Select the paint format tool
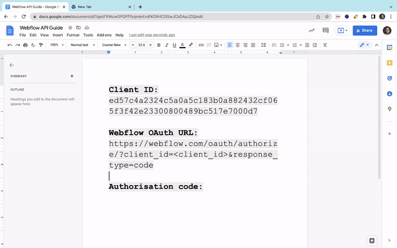The height and width of the screenshot is (248, 397). pyautogui.click(x=41, y=45)
